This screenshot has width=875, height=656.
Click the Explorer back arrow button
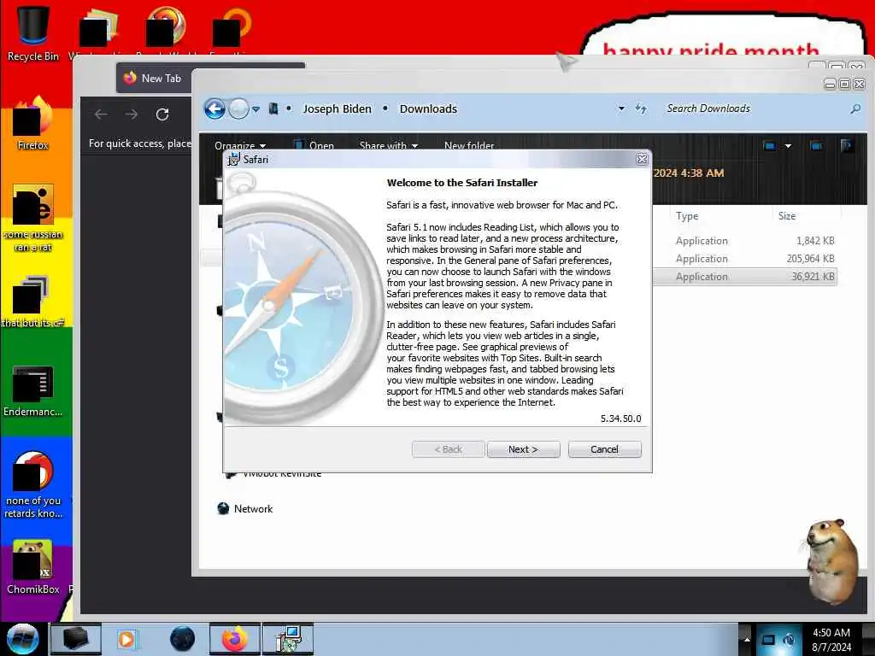[x=214, y=108]
